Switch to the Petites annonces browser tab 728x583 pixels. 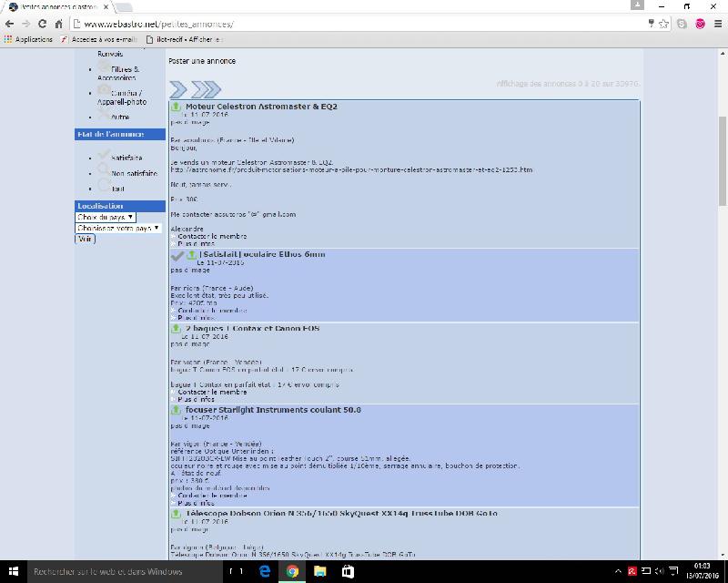tap(58, 7)
